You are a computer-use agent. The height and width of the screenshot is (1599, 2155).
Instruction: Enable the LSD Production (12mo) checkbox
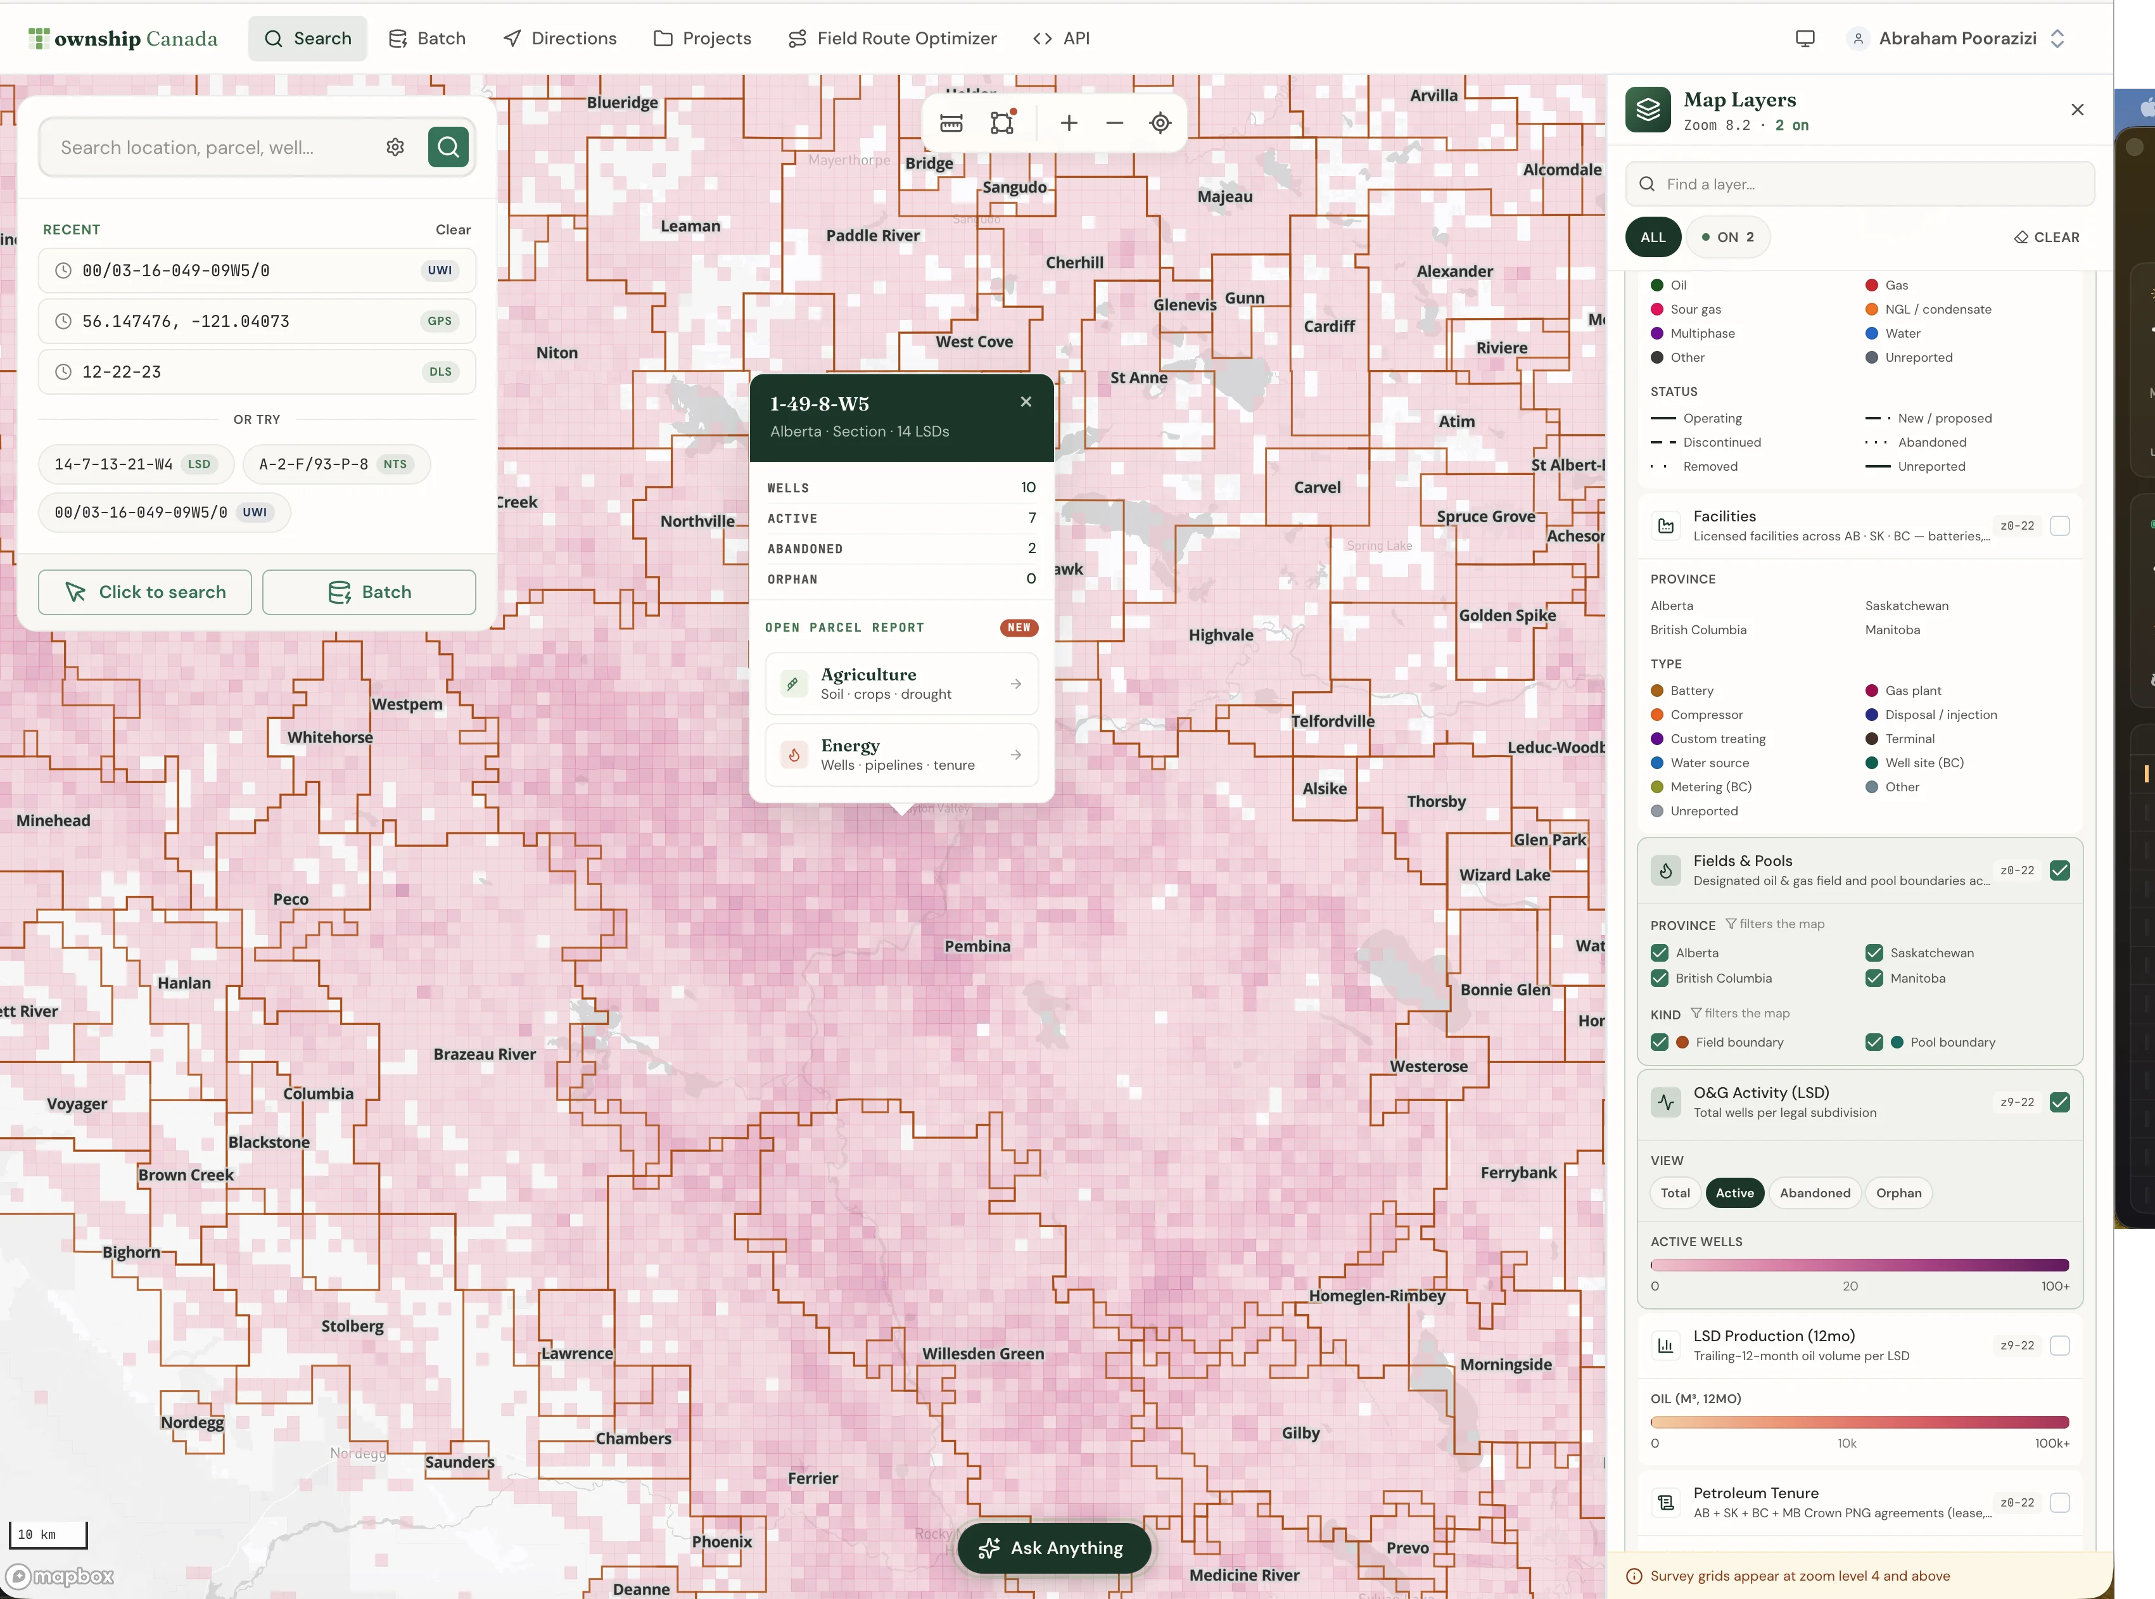click(x=2059, y=1346)
